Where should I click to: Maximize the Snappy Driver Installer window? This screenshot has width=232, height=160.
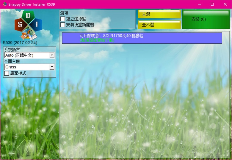click(212, 4)
